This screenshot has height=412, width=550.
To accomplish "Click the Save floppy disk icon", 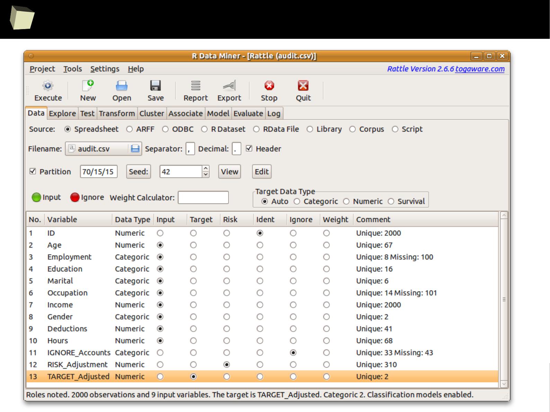I will pyautogui.click(x=156, y=86).
